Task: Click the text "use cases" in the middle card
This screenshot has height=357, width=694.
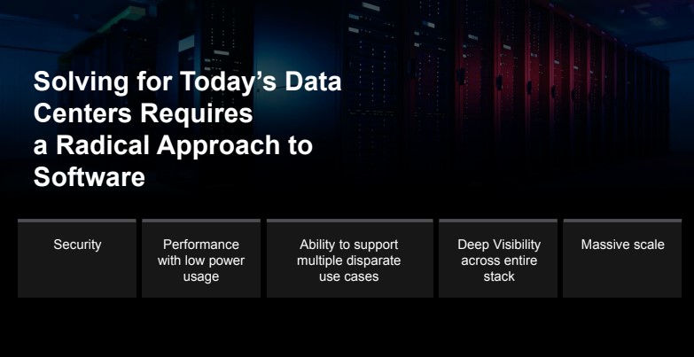Action: tap(349, 277)
